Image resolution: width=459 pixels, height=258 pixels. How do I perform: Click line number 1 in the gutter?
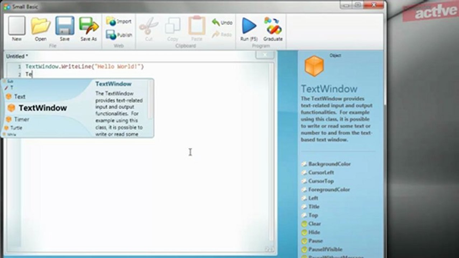[x=19, y=67]
